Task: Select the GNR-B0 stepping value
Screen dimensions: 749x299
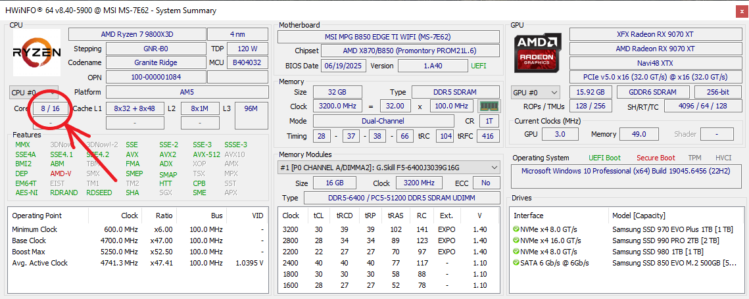Action: coord(156,49)
